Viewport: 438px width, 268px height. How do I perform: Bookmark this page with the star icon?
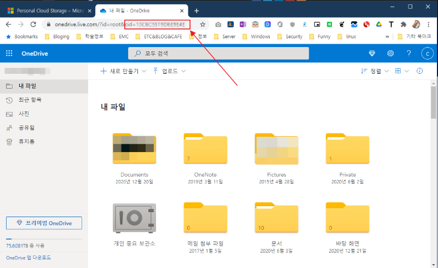click(203, 25)
